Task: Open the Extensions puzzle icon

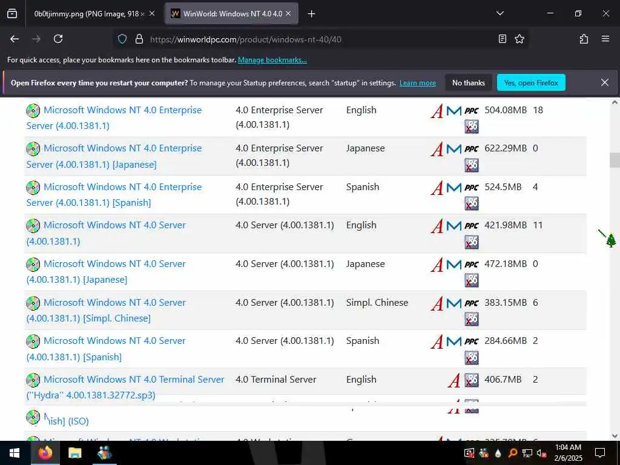Action: 584,39
